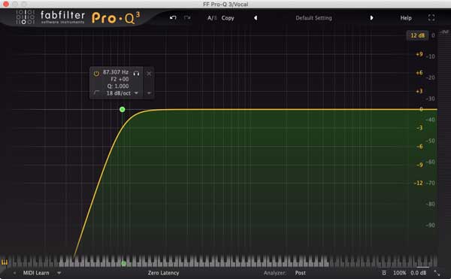
Task: Go to the next preset arrow
Action: pyautogui.click(x=371, y=18)
